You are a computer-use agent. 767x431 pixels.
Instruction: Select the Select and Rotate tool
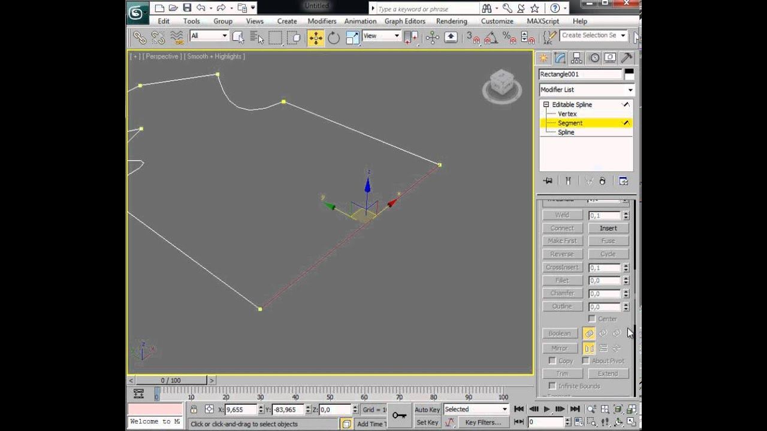(x=334, y=38)
